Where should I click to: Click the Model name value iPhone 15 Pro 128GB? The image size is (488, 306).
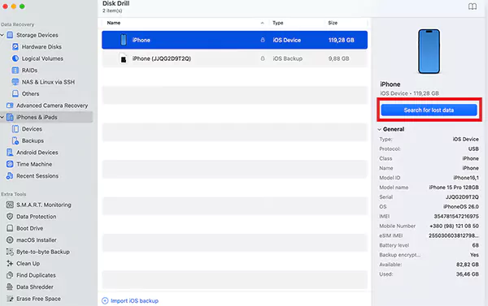tap(454, 187)
